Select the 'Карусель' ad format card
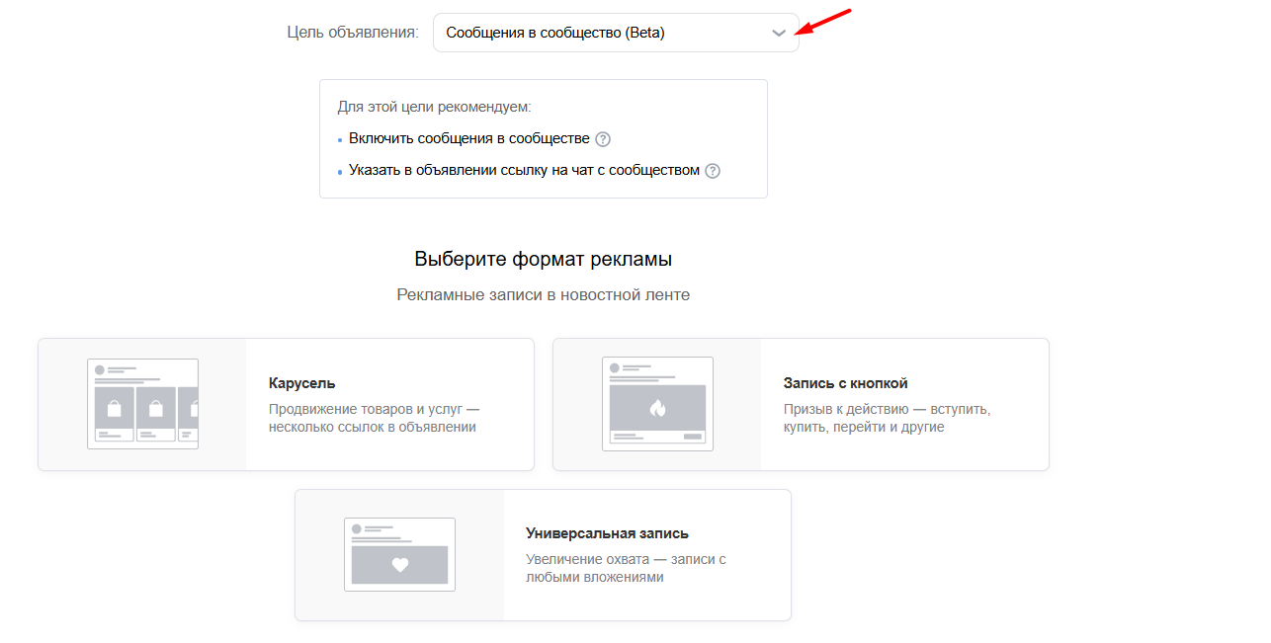 click(x=286, y=404)
